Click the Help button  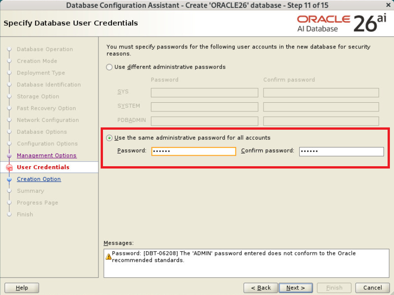tap(22, 288)
